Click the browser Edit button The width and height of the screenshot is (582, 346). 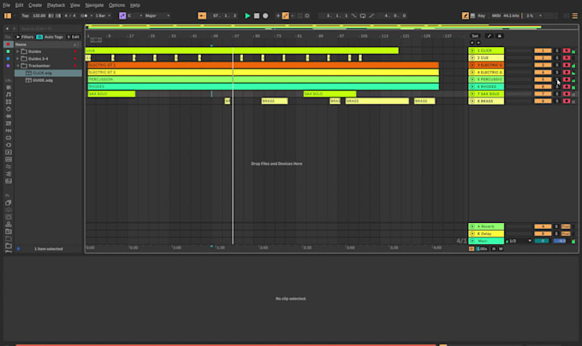[74, 37]
